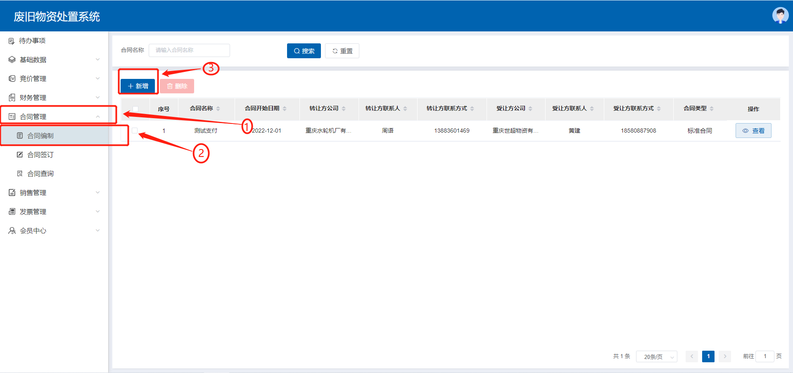Image resolution: width=793 pixels, height=373 pixels.
Task: Open the 20条/页 page size dropdown
Action: click(656, 356)
